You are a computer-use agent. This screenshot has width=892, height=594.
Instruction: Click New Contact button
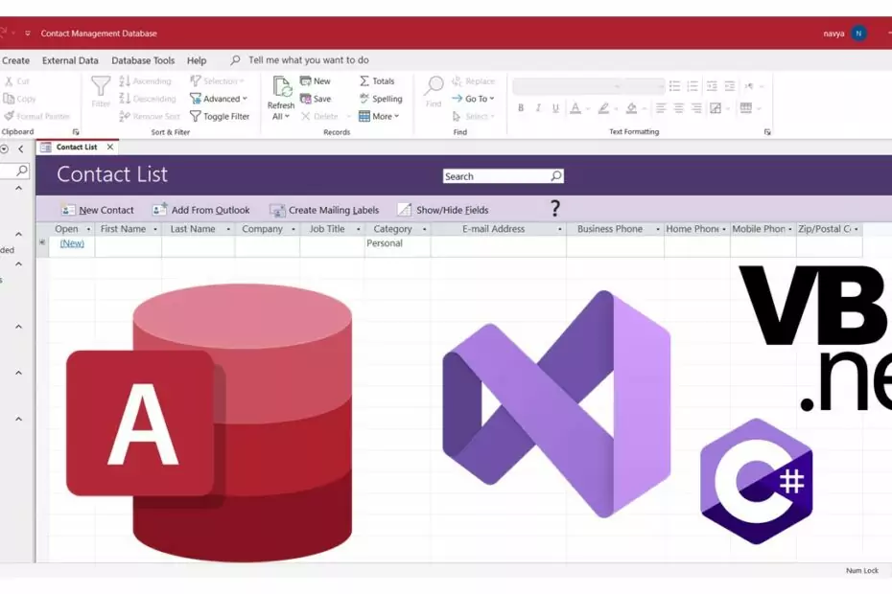point(97,210)
